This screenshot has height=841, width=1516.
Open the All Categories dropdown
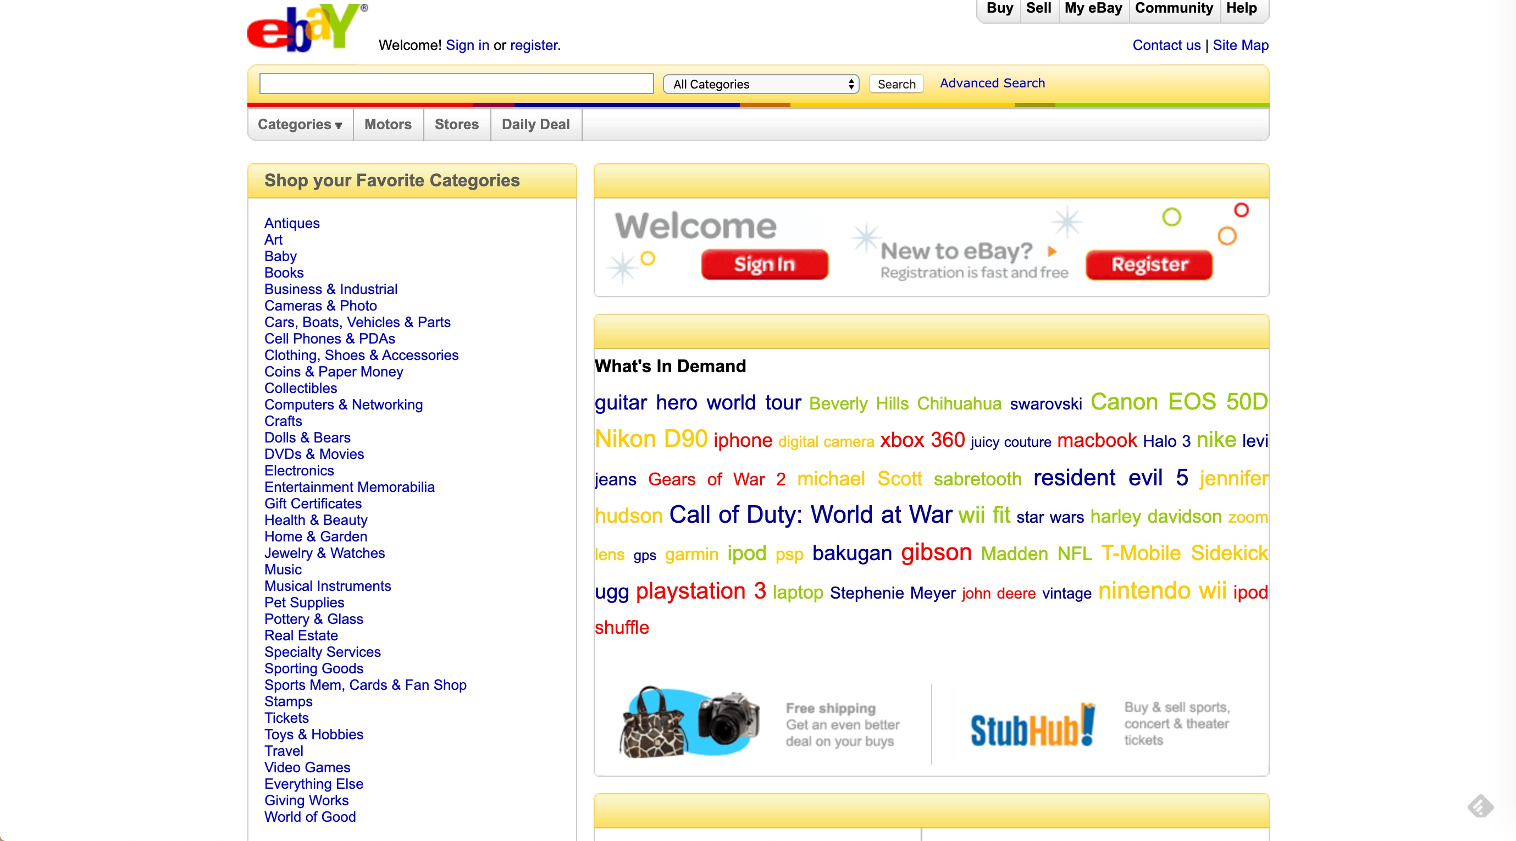pos(760,84)
